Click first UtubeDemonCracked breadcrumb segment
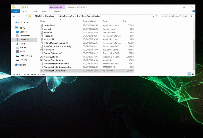The image size is (203, 138). tap(68, 16)
